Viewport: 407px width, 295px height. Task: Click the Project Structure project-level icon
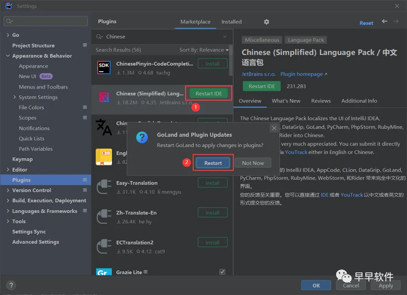coord(85,45)
